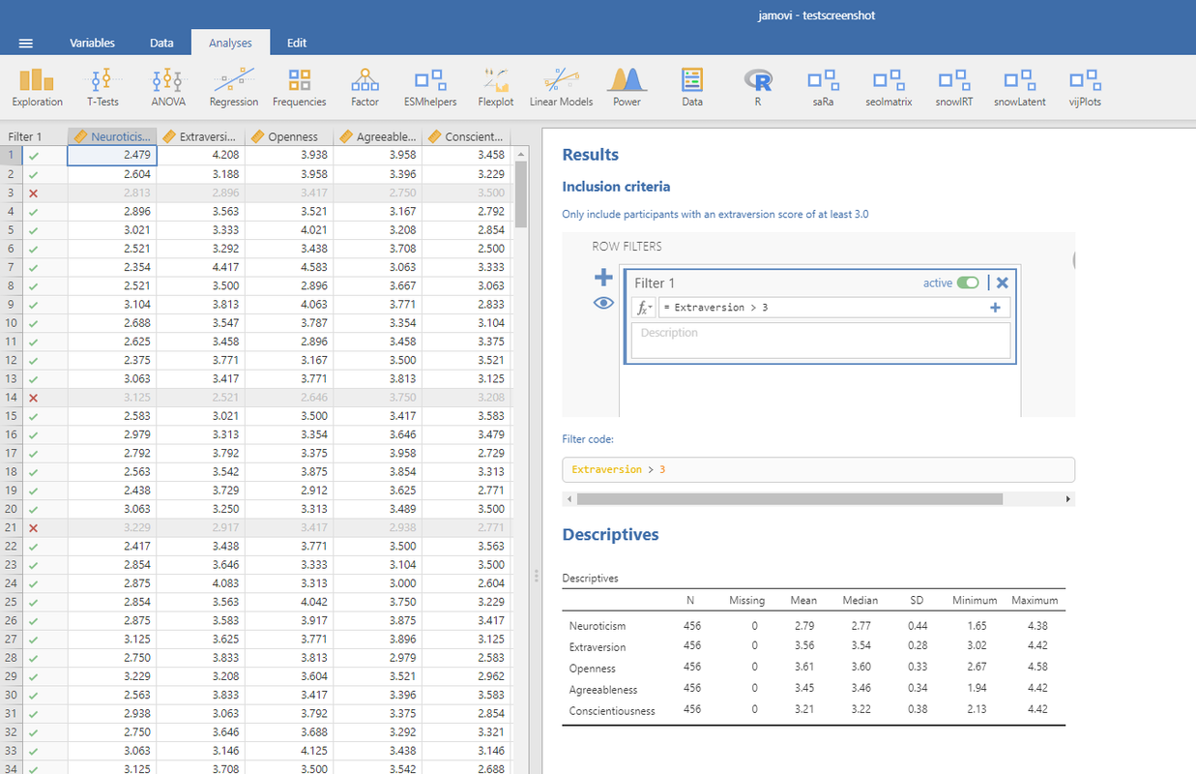Image resolution: width=1196 pixels, height=774 pixels.
Task: Open the hamburger main menu
Action: click(26, 43)
